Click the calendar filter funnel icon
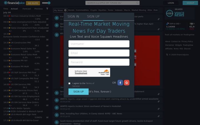 click(x=47, y=9)
